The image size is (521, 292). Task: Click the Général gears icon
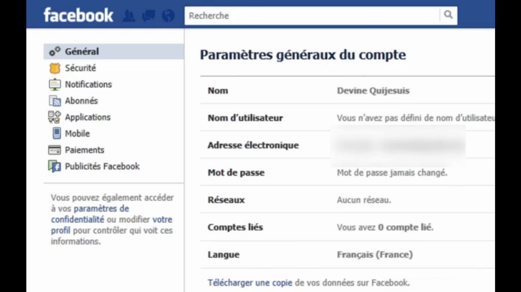(55, 51)
